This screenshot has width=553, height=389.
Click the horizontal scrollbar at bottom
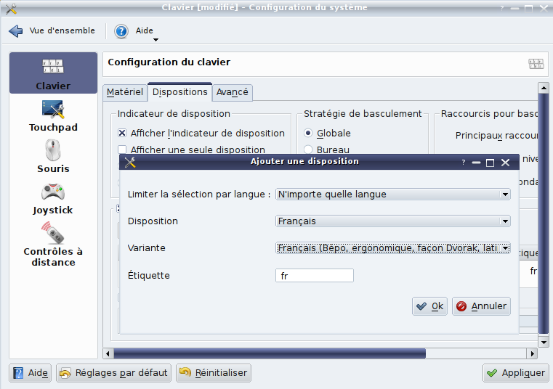point(269,353)
